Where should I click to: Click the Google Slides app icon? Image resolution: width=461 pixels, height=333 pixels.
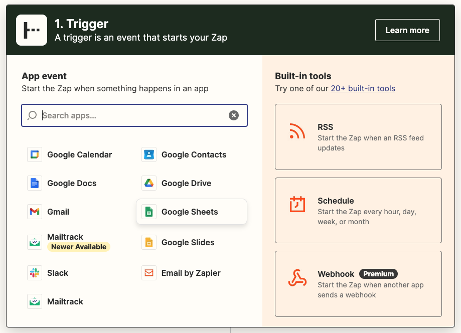coord(149,242)
